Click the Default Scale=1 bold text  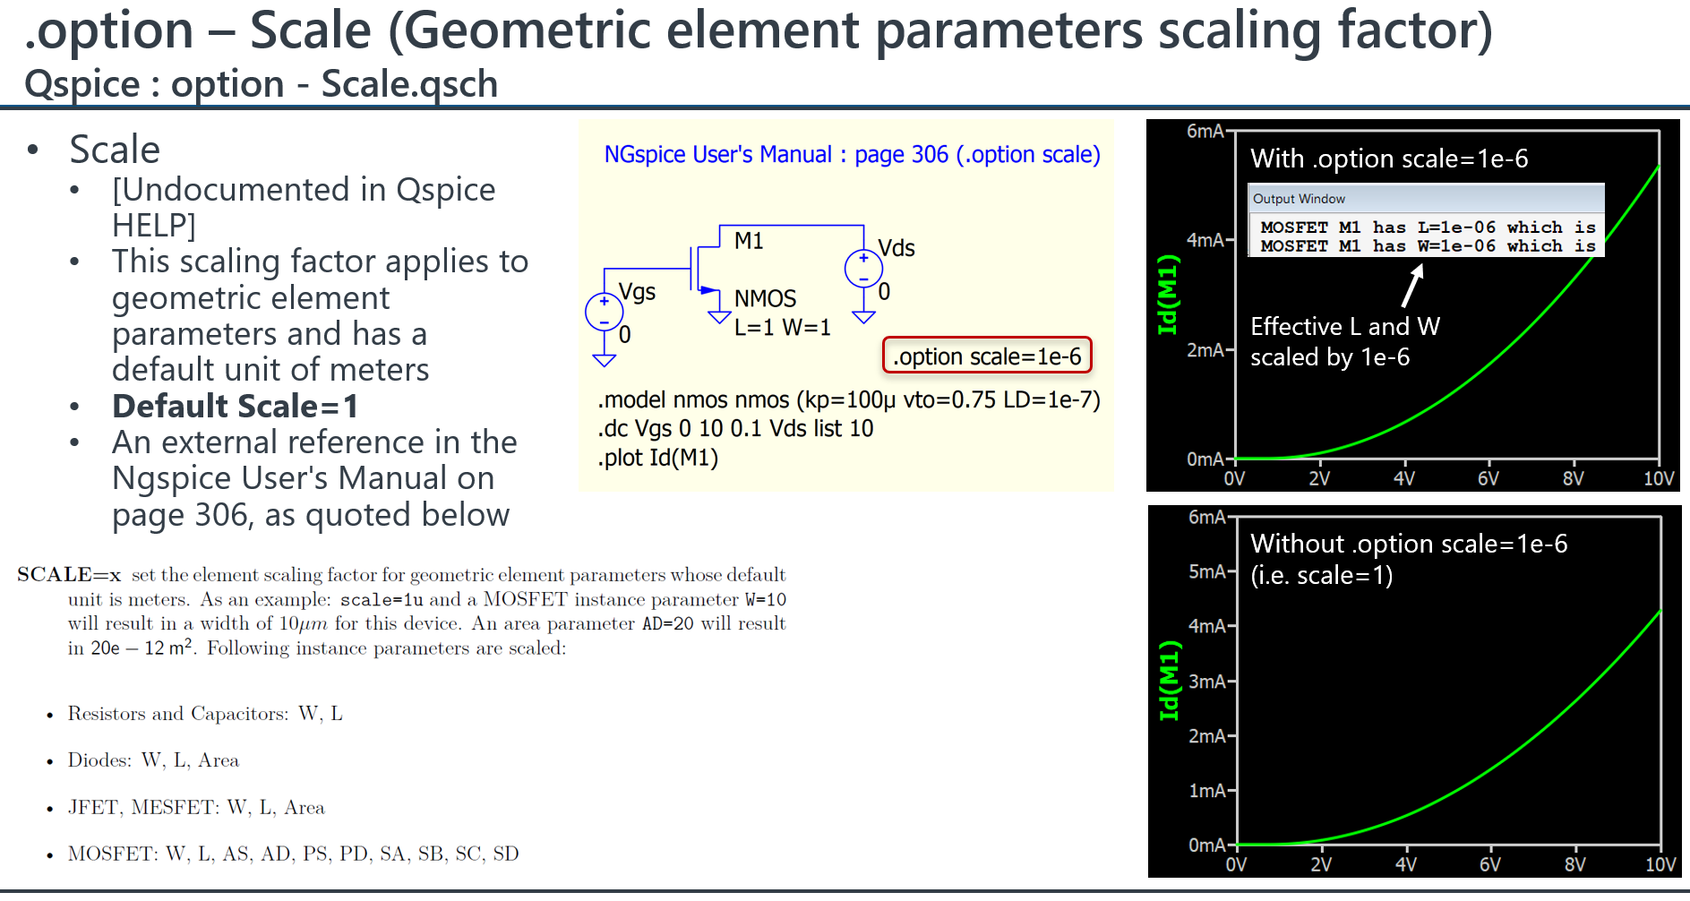coord(235,406)
